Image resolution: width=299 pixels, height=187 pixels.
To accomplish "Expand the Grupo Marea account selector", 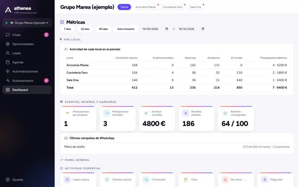I will (27, 23).
